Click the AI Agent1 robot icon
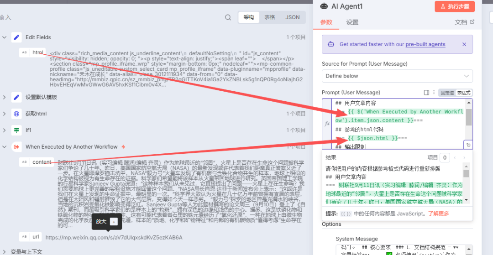Screen dimensions: 493x255 pos(324,6)
